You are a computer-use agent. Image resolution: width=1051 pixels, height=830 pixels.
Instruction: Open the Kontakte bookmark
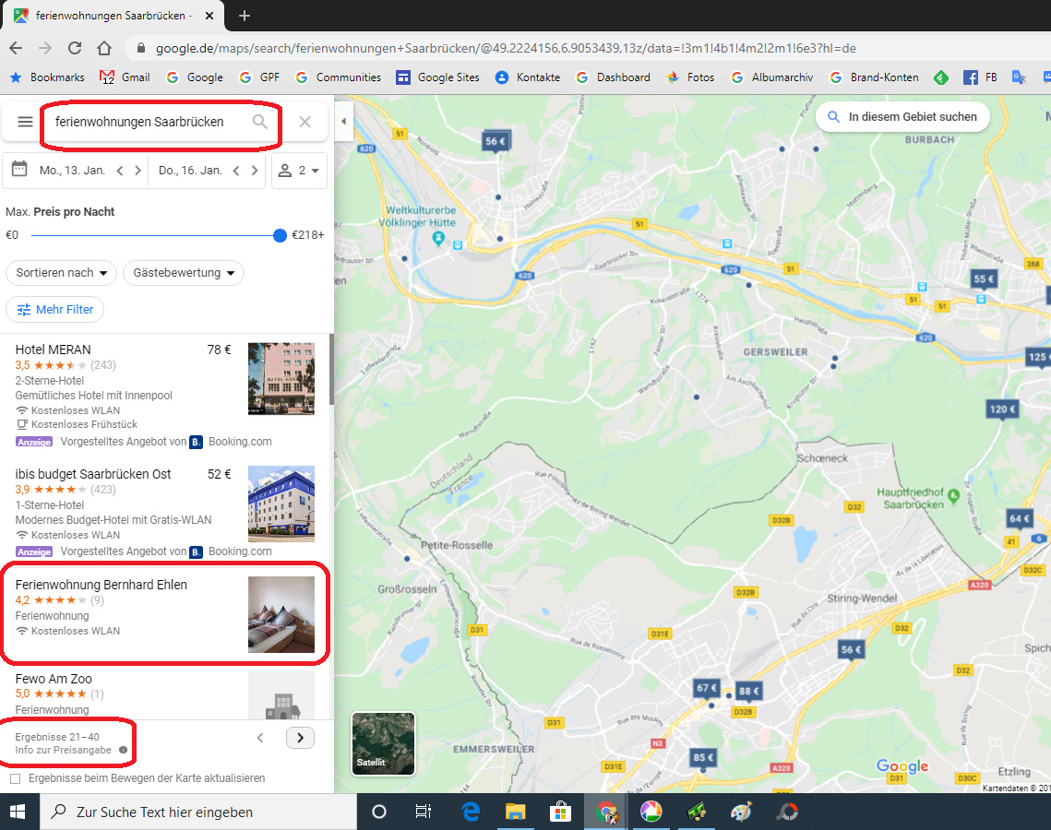[528, 77]
